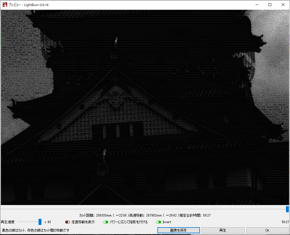This screenshot has width=290, height=235.
Task: Minimize the preview window
Action: [x=257, y=5]
